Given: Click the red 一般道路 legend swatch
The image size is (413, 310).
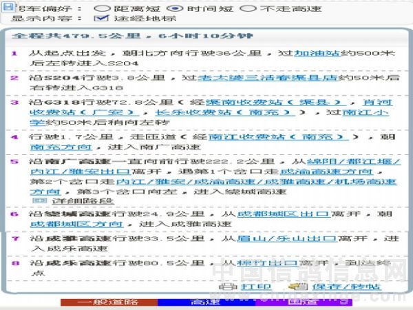Looking at the screenshot, I should (98, 302).
